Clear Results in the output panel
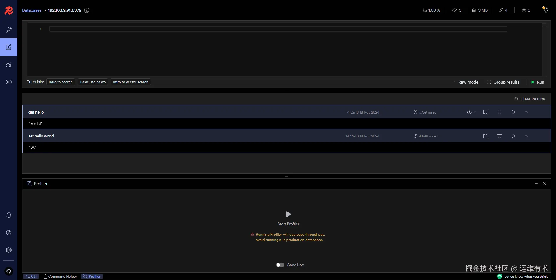The image size is (556, 280). click(x=529, y=99)
